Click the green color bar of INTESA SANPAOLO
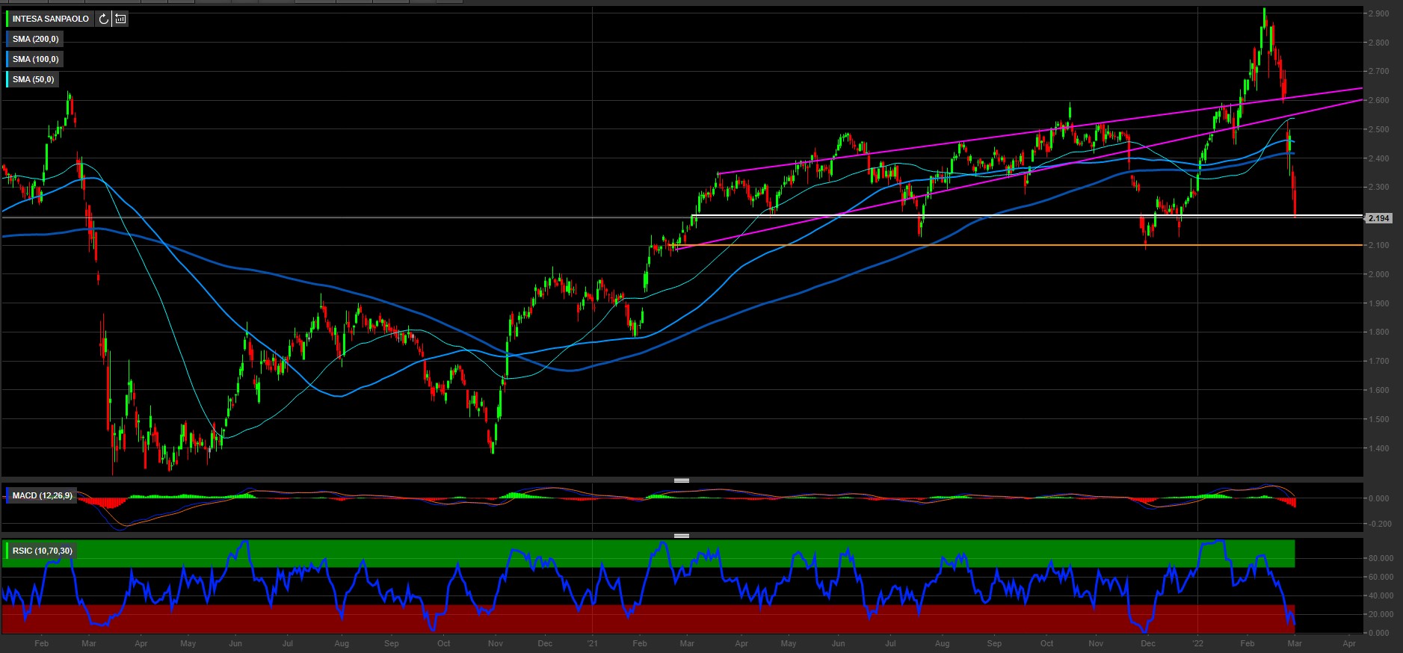Screen dimensions: 1403x653 pos(7,19)
